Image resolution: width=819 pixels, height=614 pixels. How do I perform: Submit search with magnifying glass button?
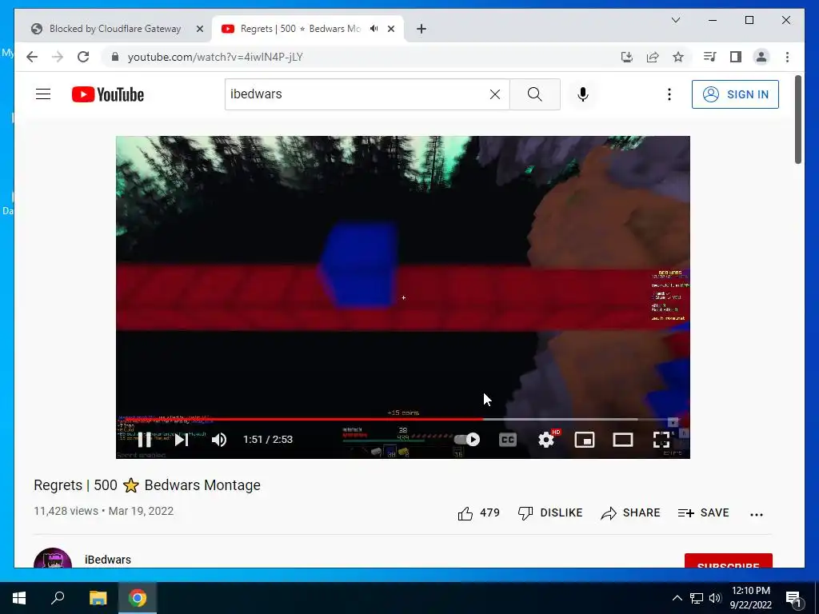[534, 94]
